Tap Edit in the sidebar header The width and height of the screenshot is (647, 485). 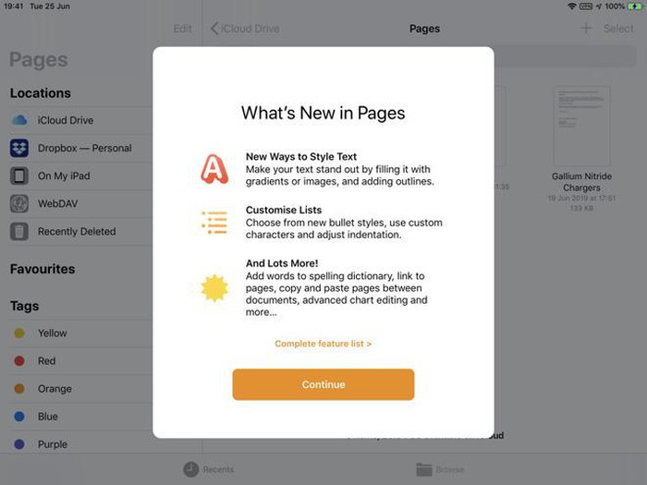183,29
